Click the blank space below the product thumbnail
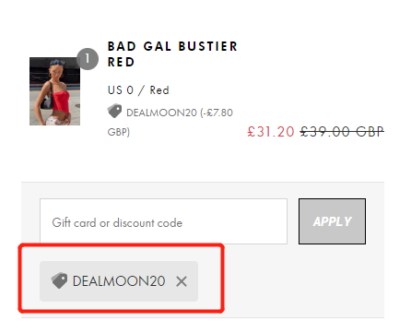 [x=54, y=150]
